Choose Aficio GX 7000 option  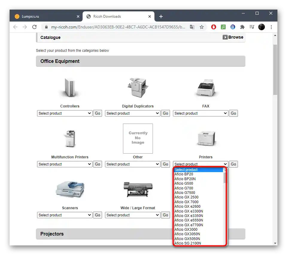point(198,202)
